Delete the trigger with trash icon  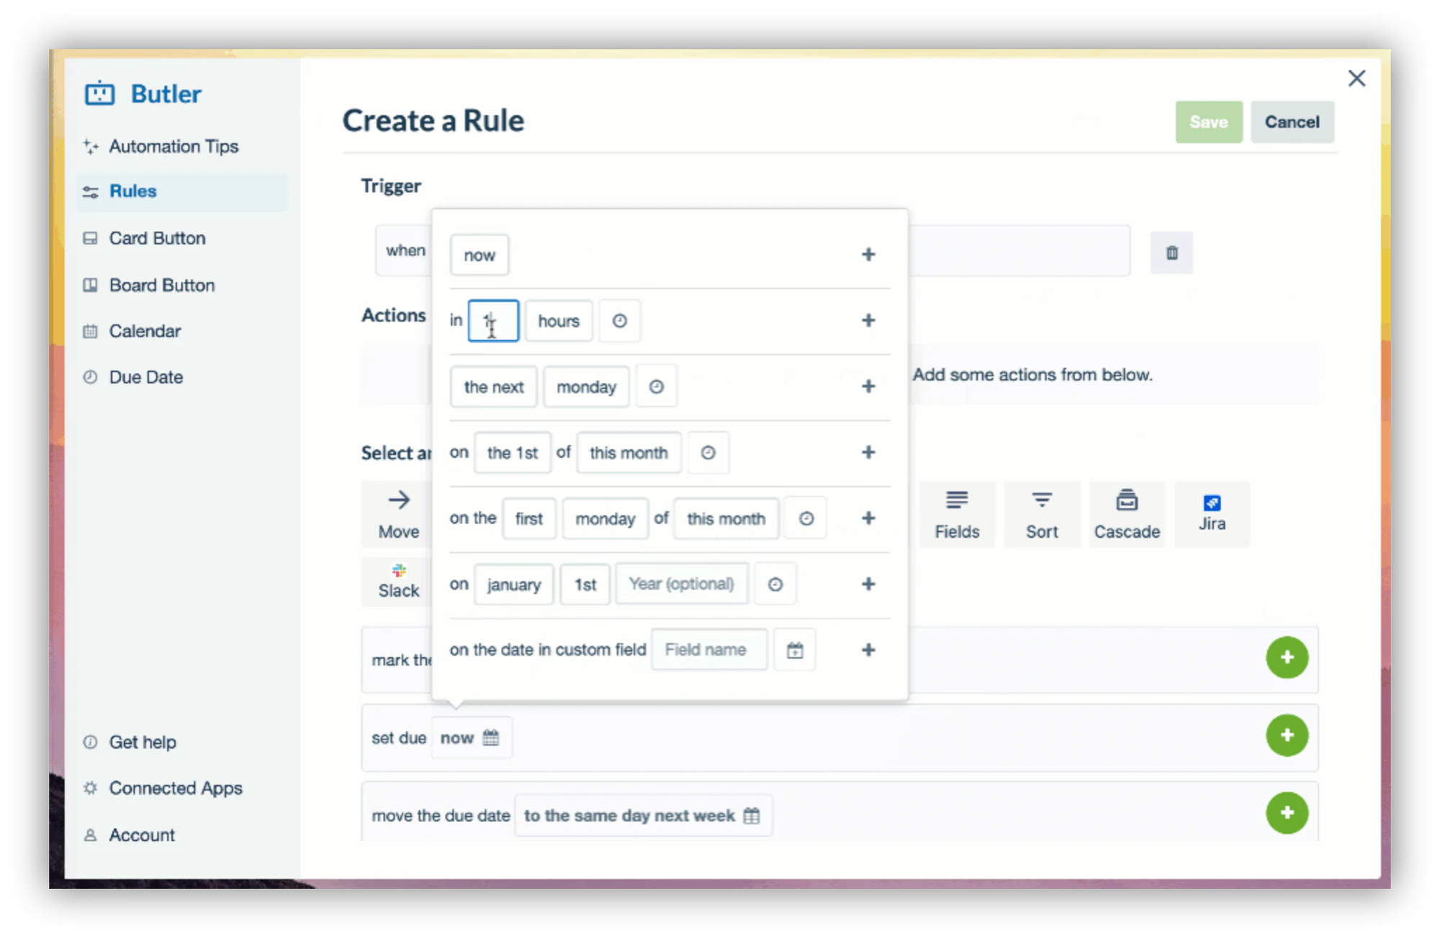[x=1171, y=253]
